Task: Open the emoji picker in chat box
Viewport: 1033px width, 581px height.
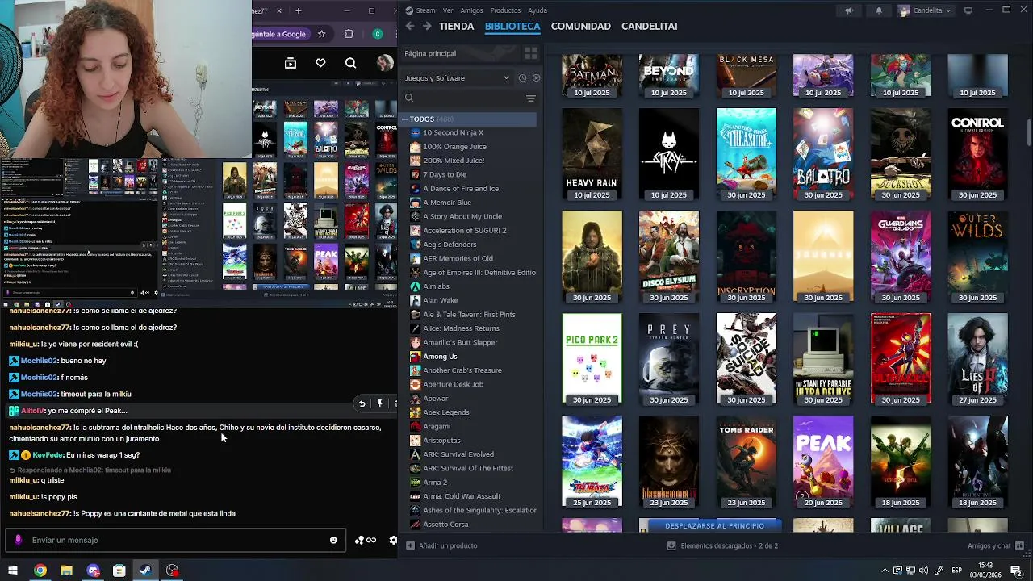Action: click(x=333, y=541)
